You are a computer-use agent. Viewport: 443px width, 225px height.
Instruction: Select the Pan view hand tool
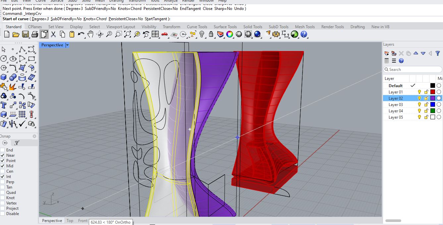coord(90,34)
